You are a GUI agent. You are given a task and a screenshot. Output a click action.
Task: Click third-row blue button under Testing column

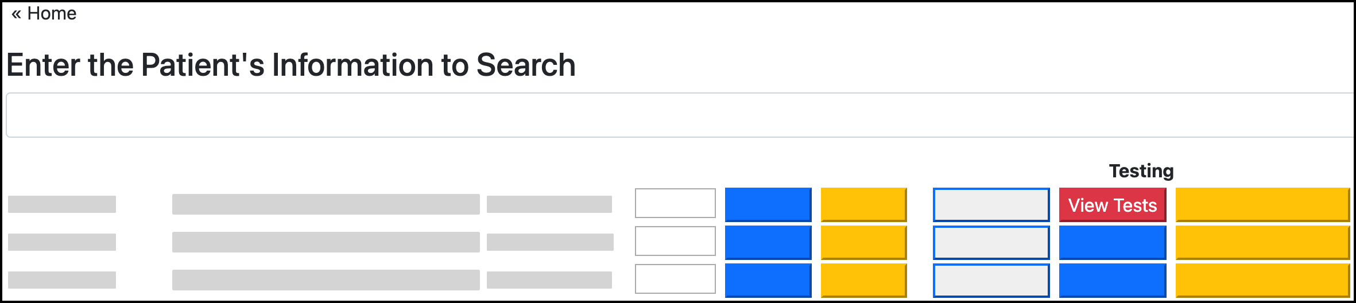1112,281
